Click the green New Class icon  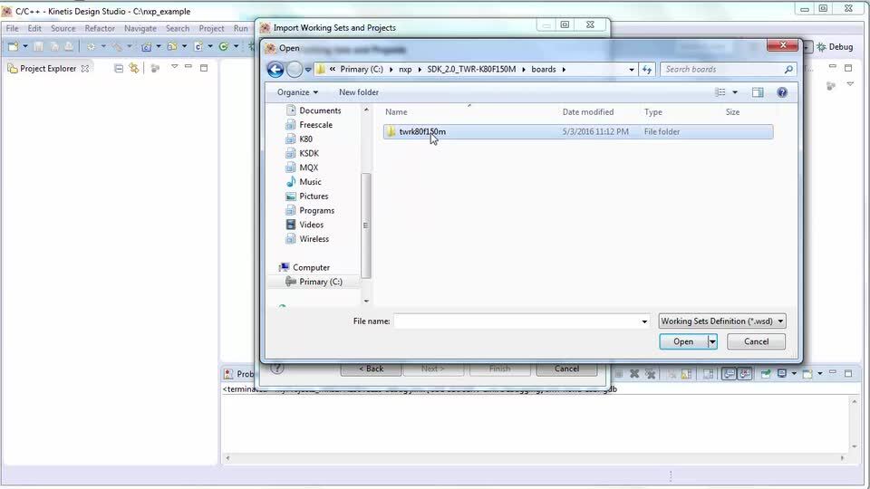224,46
